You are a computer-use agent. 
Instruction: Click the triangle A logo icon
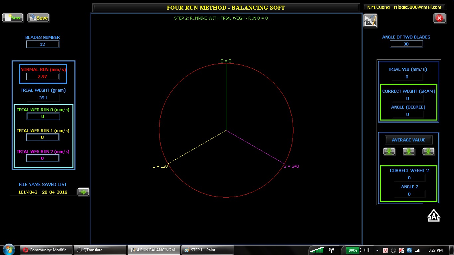coord(434,215)
